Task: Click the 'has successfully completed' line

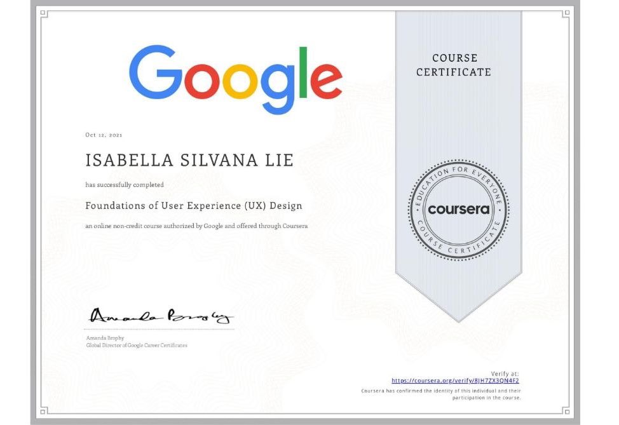Action: click(125, 185)
